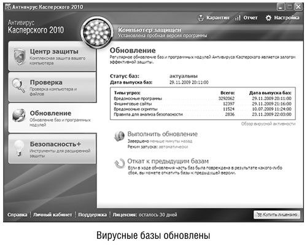The image size is (307, 245).
Task: Click the cart icon on Купить лицензию
Action: pyautogui.click(x=259, y=215)
